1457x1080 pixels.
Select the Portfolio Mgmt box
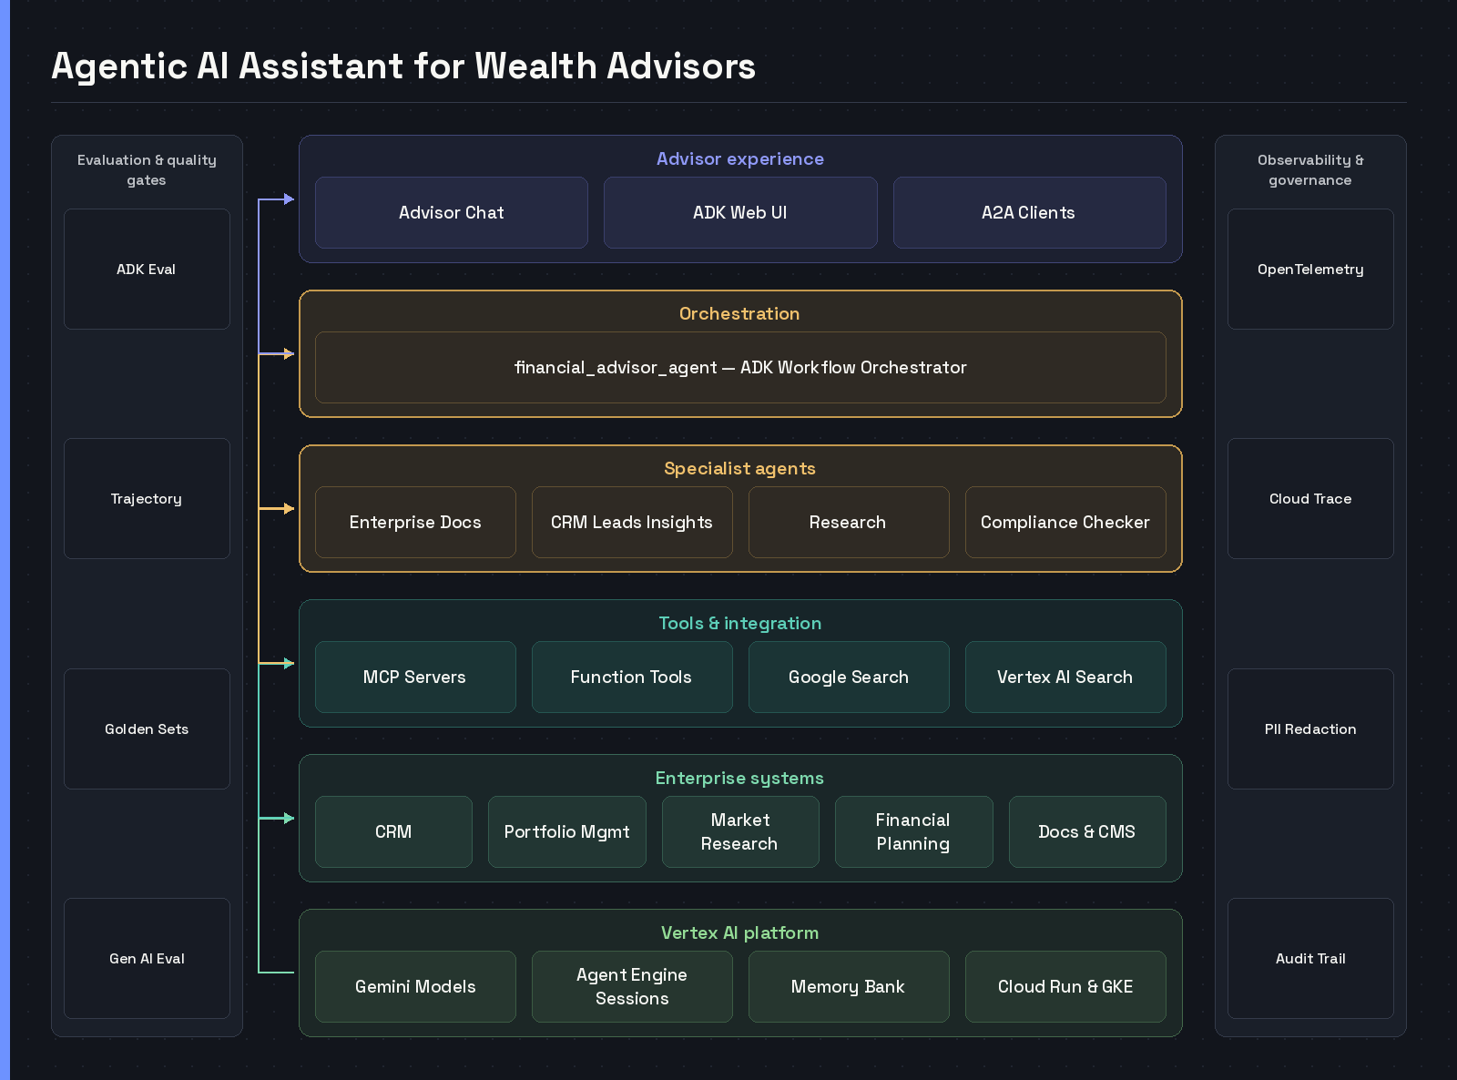[567, 831]
